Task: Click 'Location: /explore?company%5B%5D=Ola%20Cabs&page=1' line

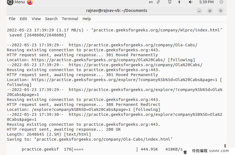Action: click(x=83, y=109)
